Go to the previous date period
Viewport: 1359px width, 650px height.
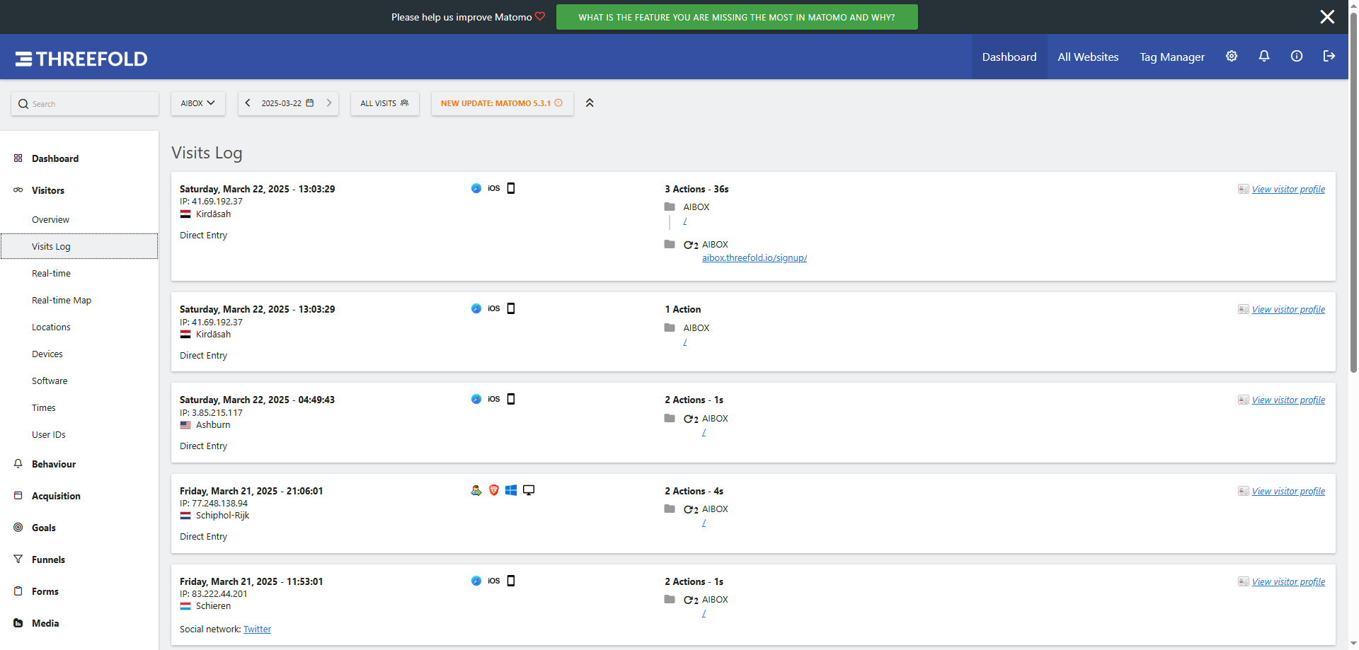pyautogui.click(x=248, y=103)
